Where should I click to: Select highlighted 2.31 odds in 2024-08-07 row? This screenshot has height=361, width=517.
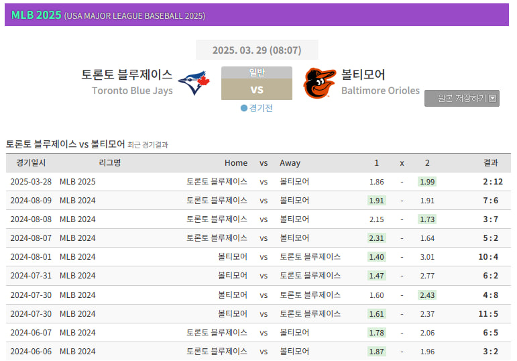pos(377,238)
